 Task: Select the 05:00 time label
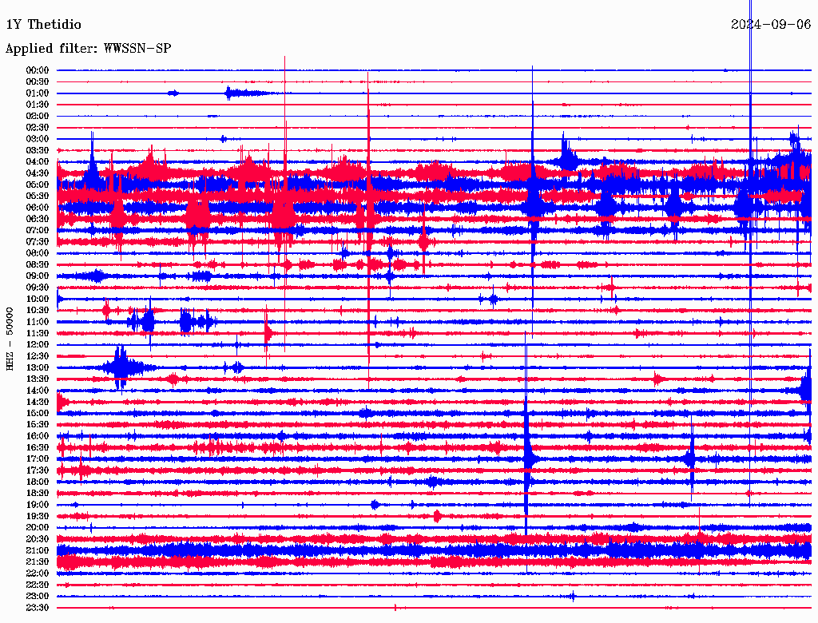38,185
